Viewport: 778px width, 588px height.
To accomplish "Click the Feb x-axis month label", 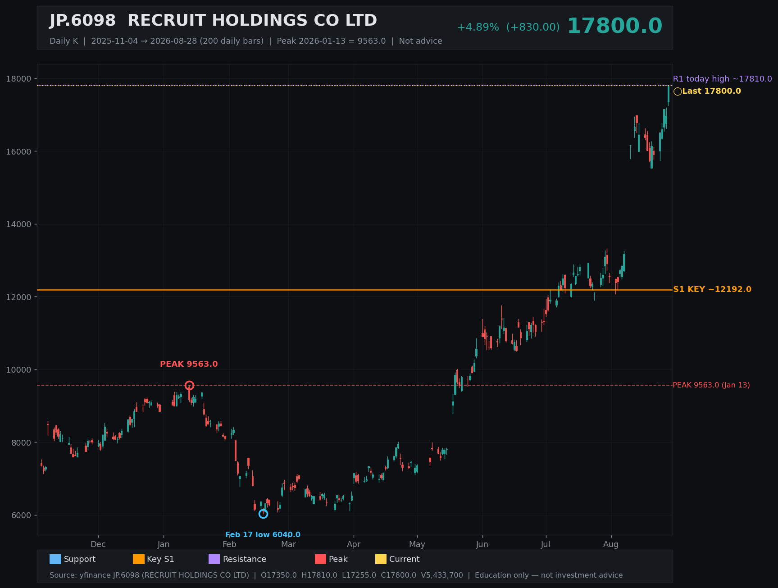I will tap(229, 544).
